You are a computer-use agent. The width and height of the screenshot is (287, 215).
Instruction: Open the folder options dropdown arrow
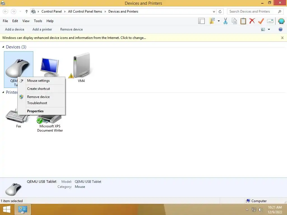click(x=219, y=21)
